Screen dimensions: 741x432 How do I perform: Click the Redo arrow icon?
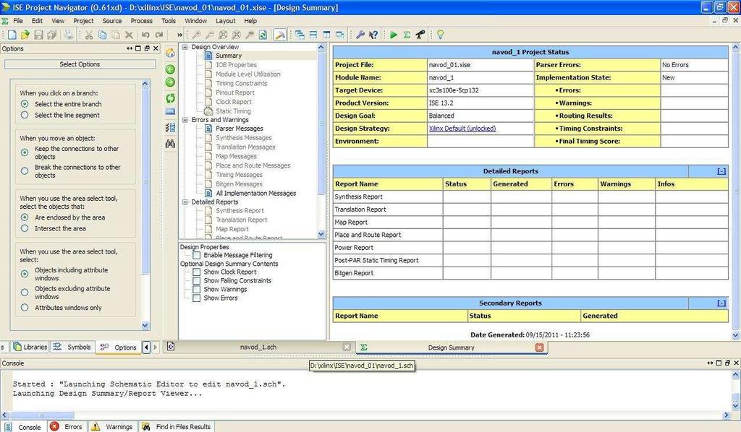coord(159,35)
